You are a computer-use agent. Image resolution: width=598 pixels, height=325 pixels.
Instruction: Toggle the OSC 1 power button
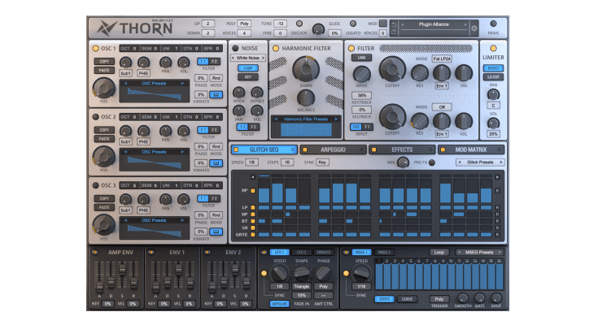(x=95, y=49)
